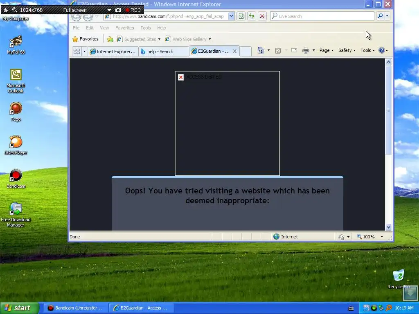The image size is (419, 314).
Task: Click the Windows start button
Action: [x=19, y=308]
